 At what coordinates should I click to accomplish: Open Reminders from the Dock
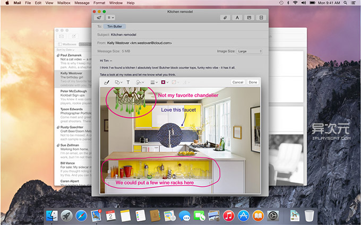tap(141, 216)
